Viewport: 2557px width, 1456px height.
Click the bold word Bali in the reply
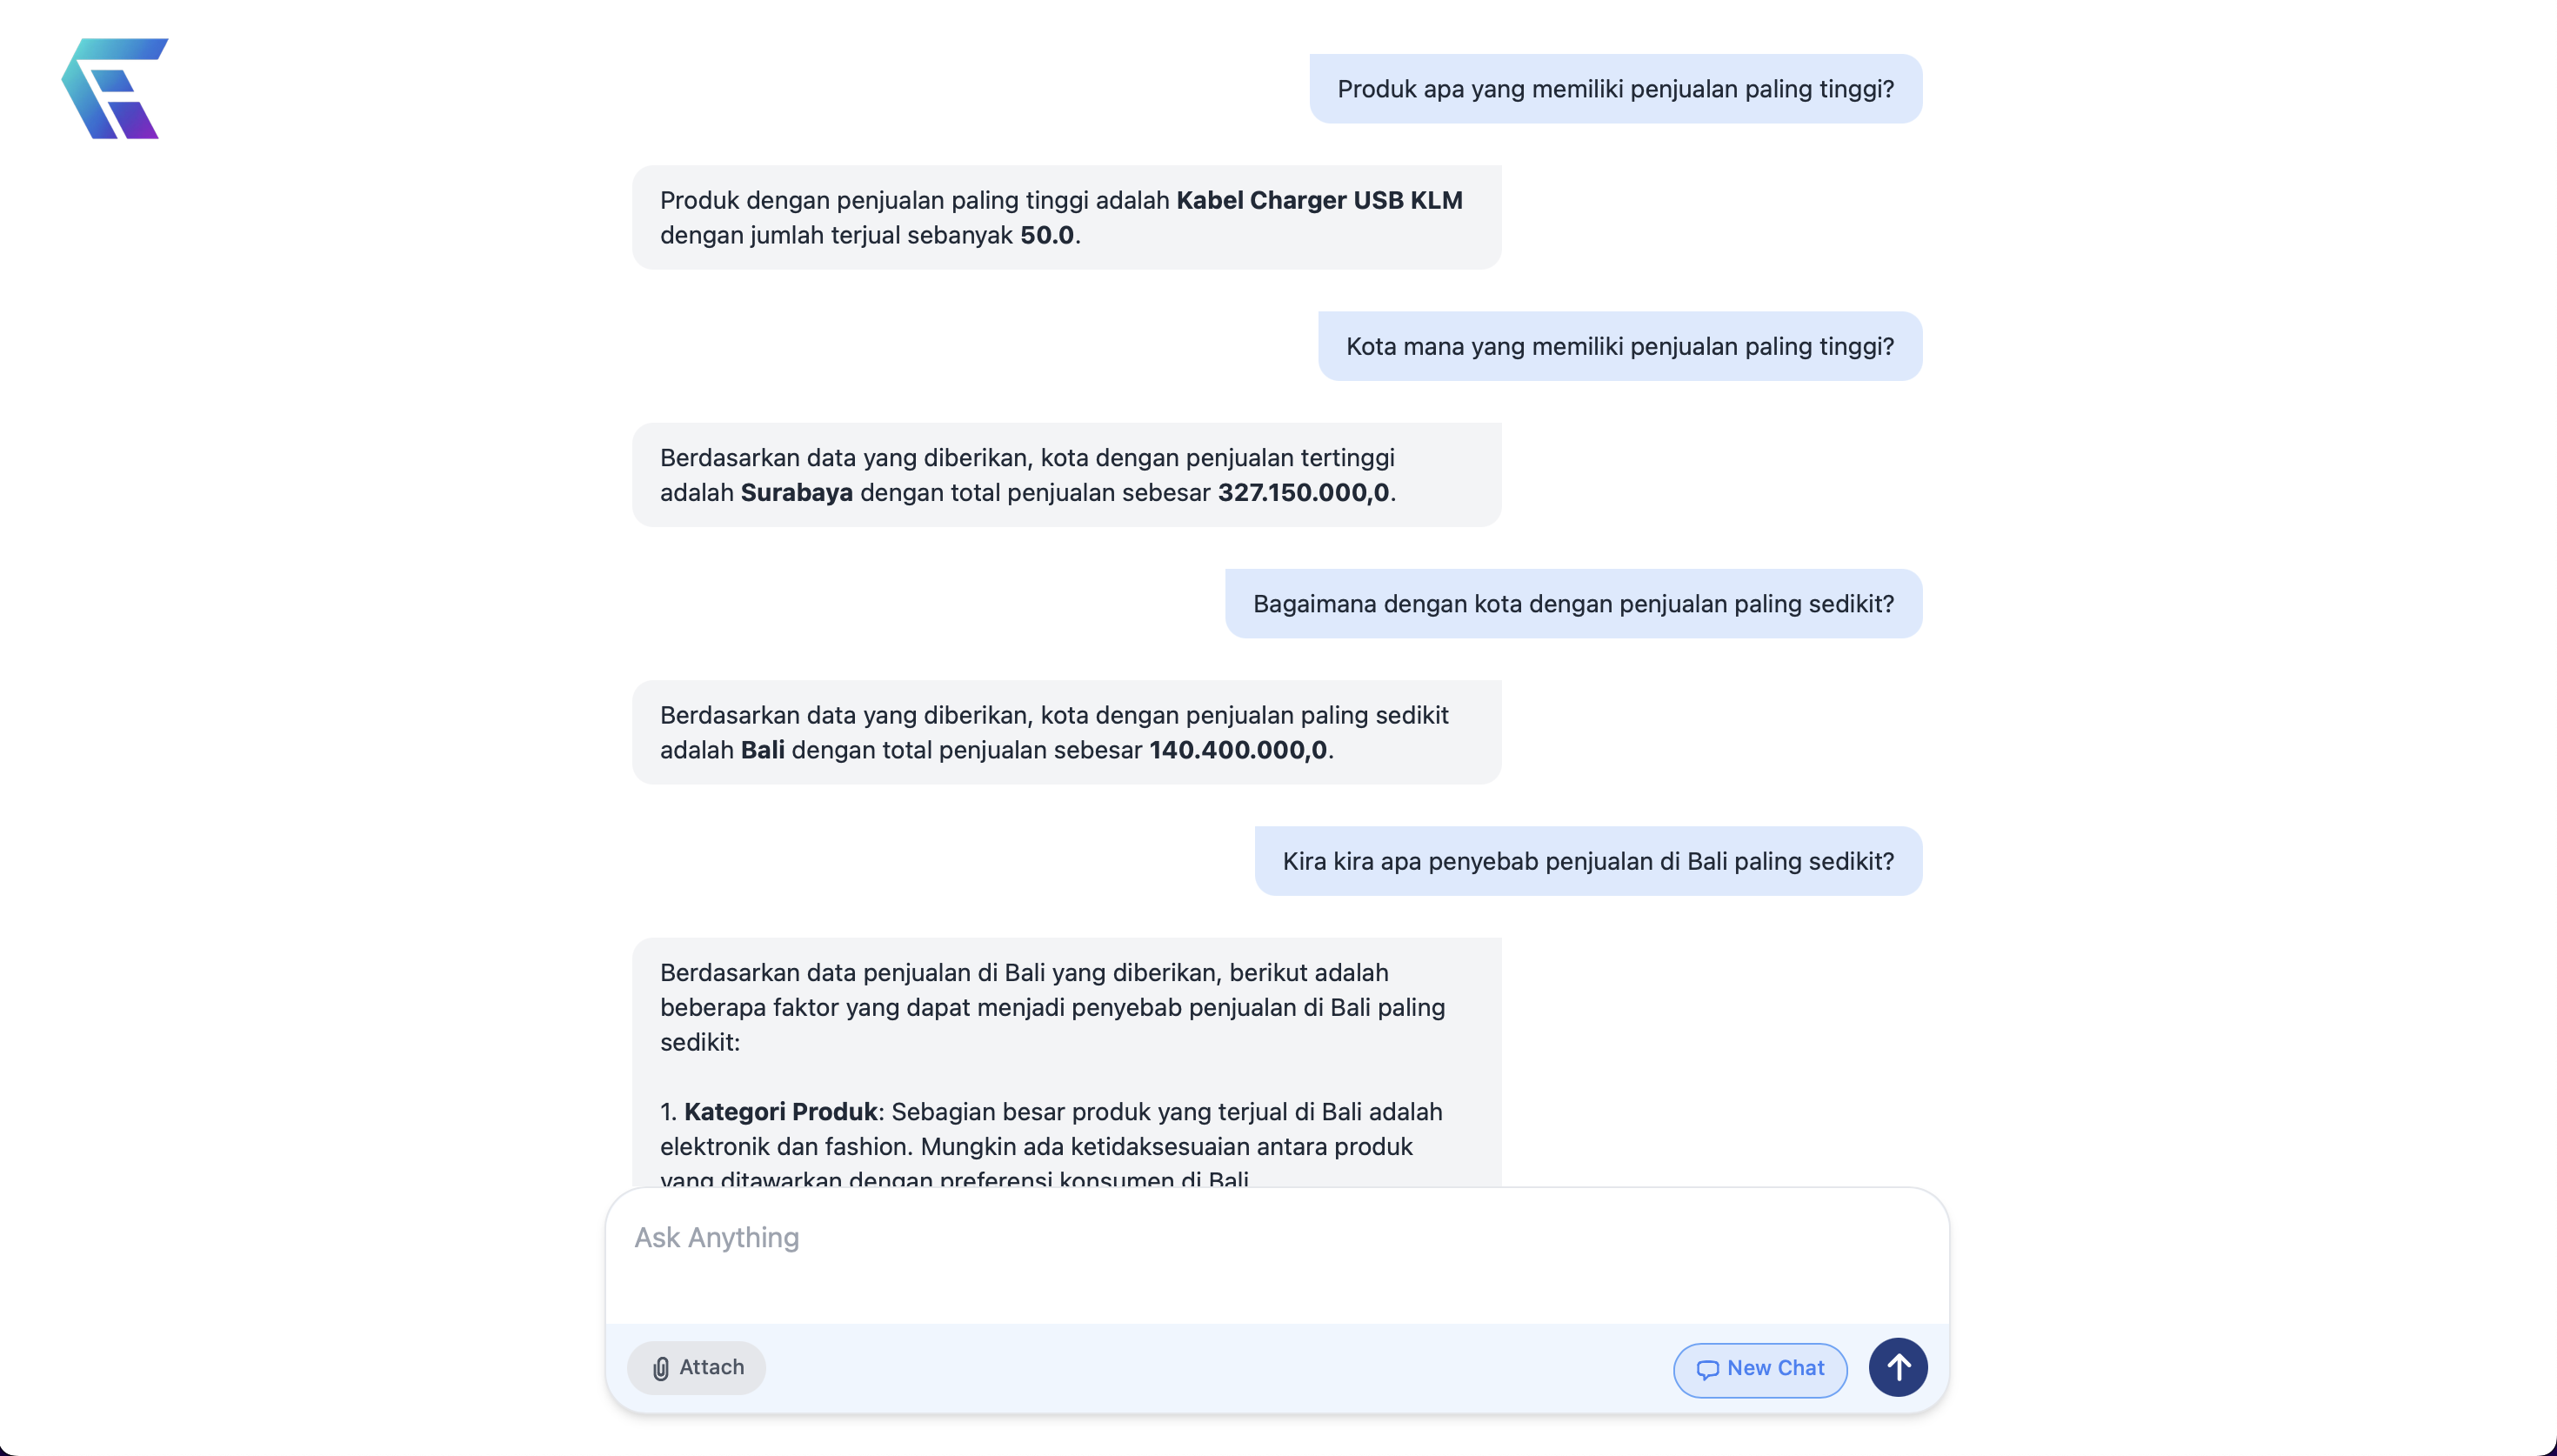pos(762,750)
